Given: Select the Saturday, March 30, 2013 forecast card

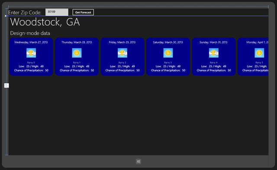Looking at the screenshot, I should 168,57.
